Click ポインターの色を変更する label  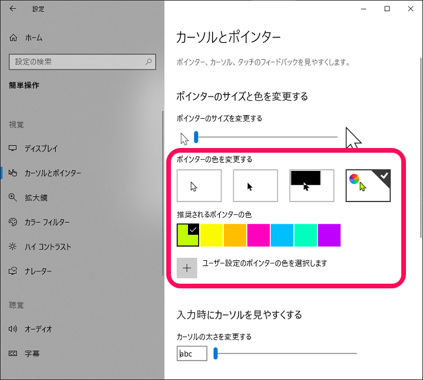pyautogui.click(x=214, y=159)
